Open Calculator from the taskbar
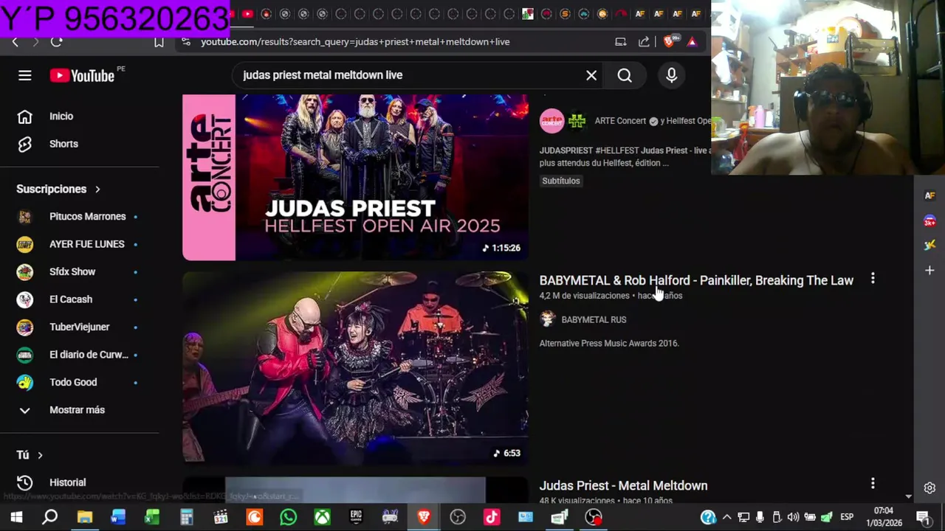The width and height of the screenshot is (945, 531). click(x=187, y=517)
